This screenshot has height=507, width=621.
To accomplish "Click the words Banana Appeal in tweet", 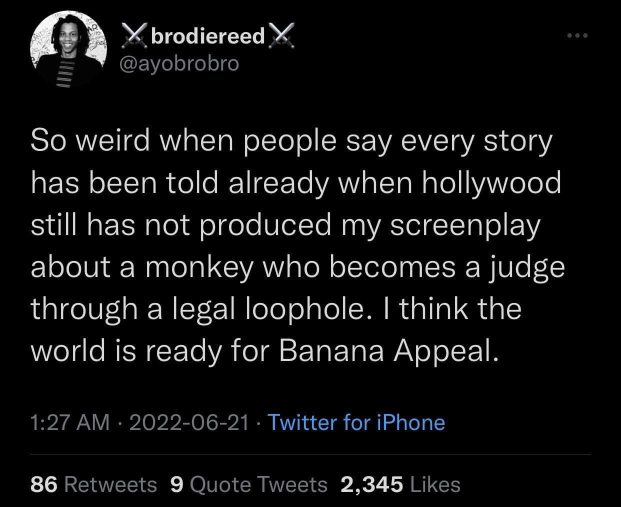I will pos(387,351).
